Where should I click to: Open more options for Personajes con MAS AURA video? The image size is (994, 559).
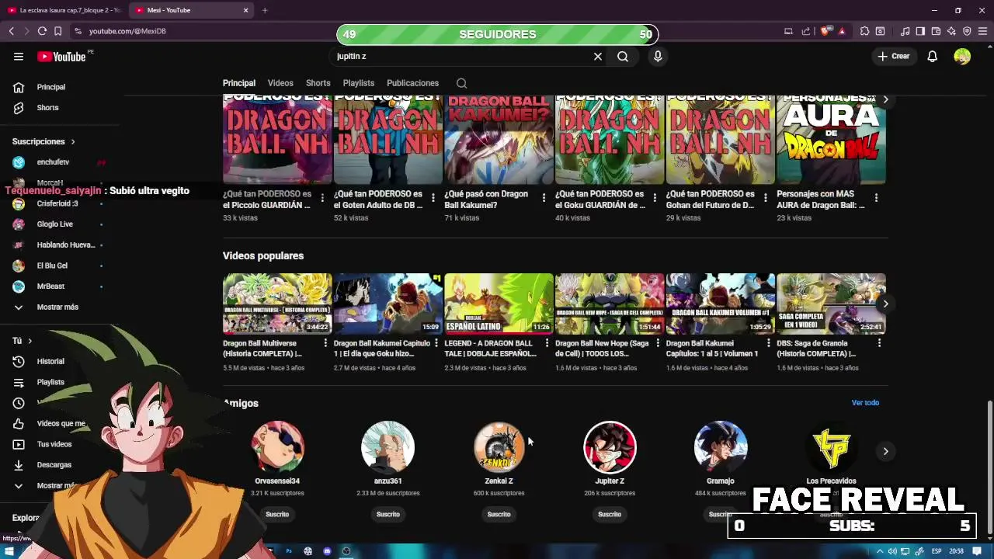[876, 198]
